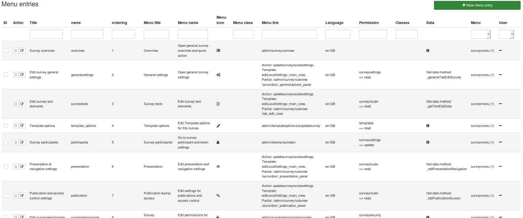Sort by Menu title column header

[152, 23]
